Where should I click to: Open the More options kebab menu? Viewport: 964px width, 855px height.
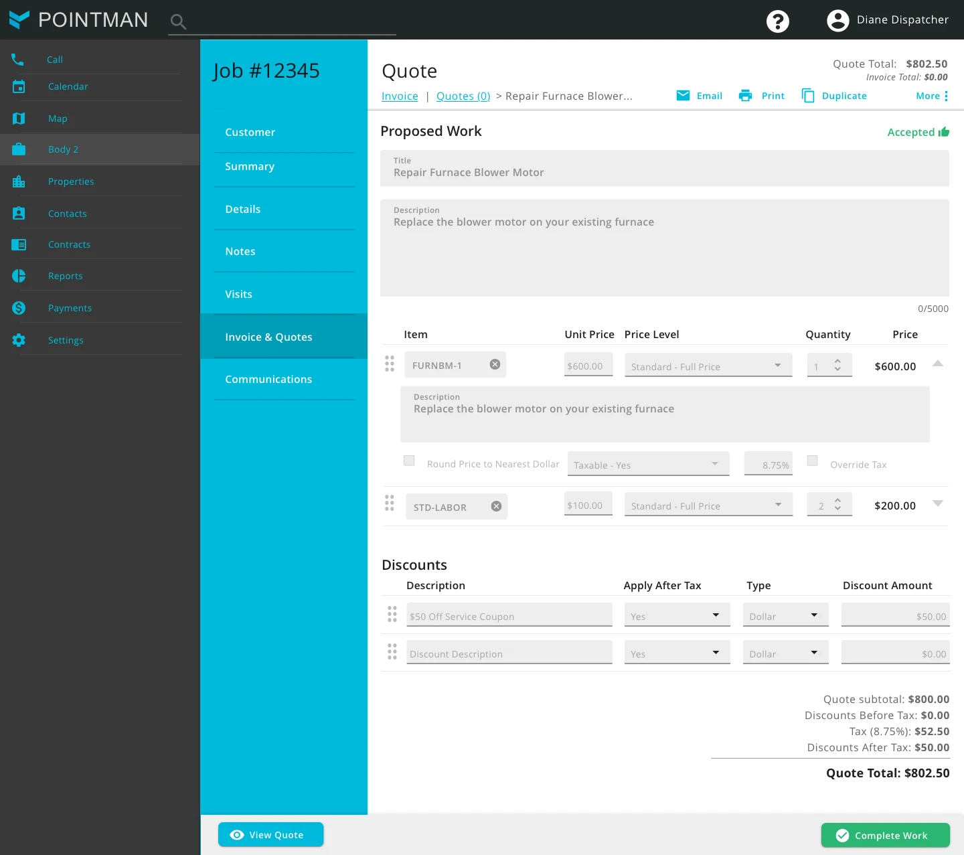click(946, 96)
